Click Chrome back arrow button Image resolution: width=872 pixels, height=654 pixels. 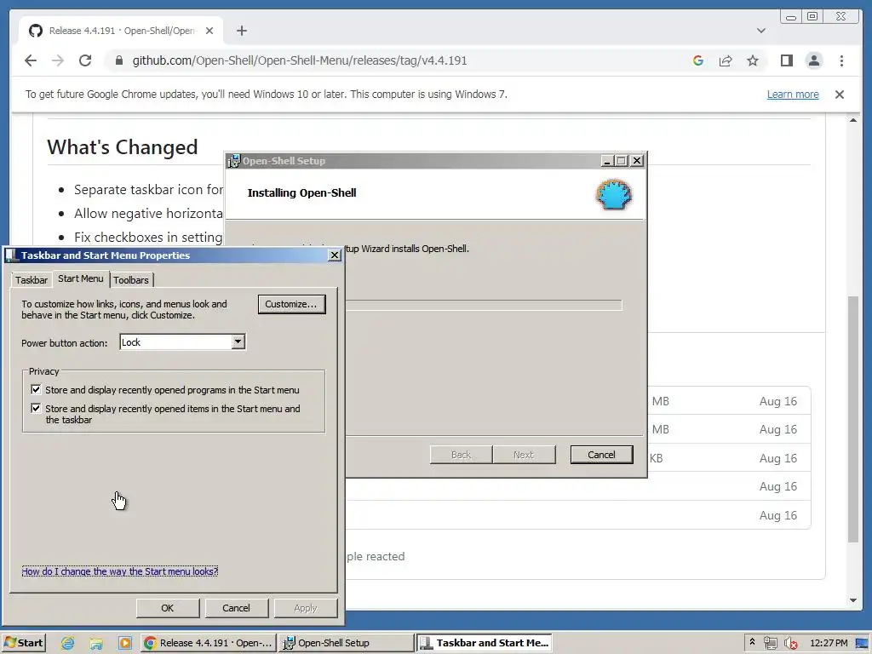click(31, 60)
